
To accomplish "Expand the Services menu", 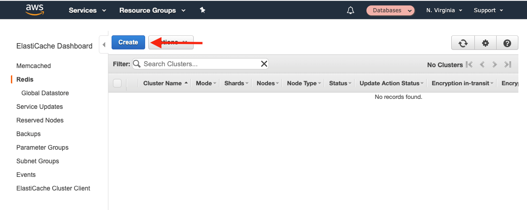I will (x=88, y=10).
